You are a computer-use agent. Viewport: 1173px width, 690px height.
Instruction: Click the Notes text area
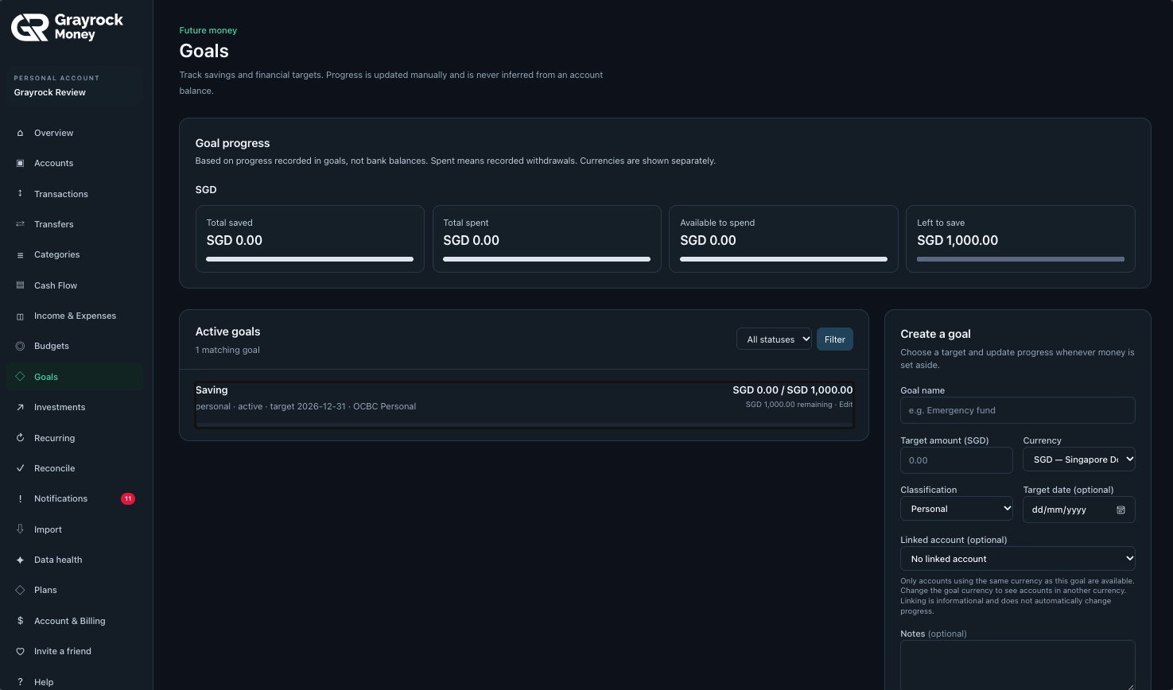point(1017,665)
